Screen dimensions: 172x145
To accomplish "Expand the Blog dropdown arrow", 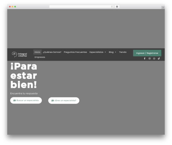I will pyautogui.click(x=116, y=52).
